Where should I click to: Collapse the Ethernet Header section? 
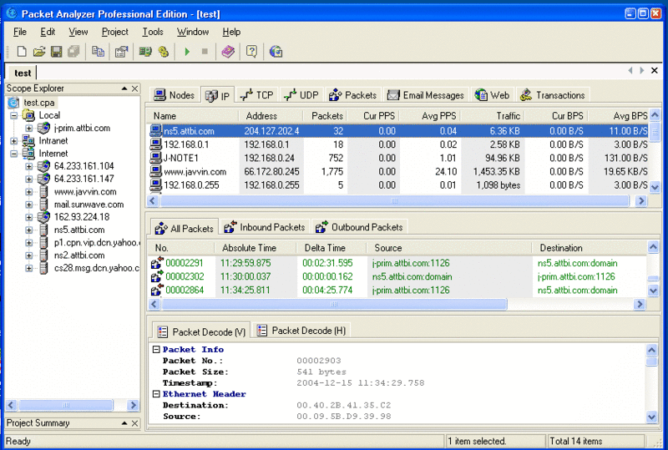tap(156, 394)
